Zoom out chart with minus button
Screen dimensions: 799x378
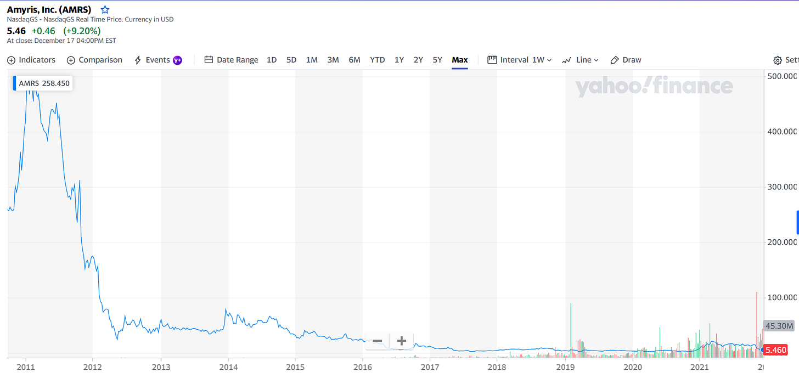[378, 341]
